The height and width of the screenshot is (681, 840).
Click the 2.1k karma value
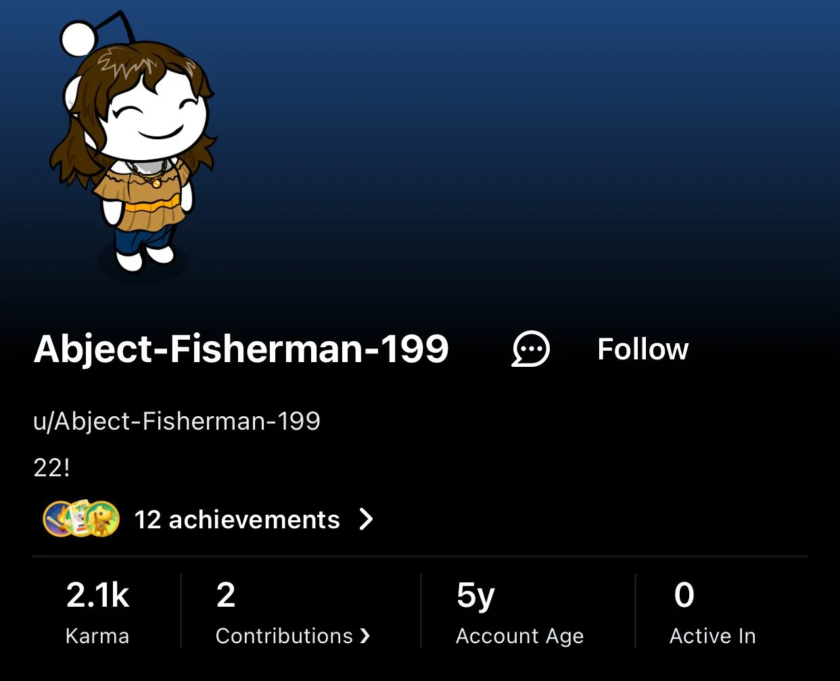[x=97, y=595]
